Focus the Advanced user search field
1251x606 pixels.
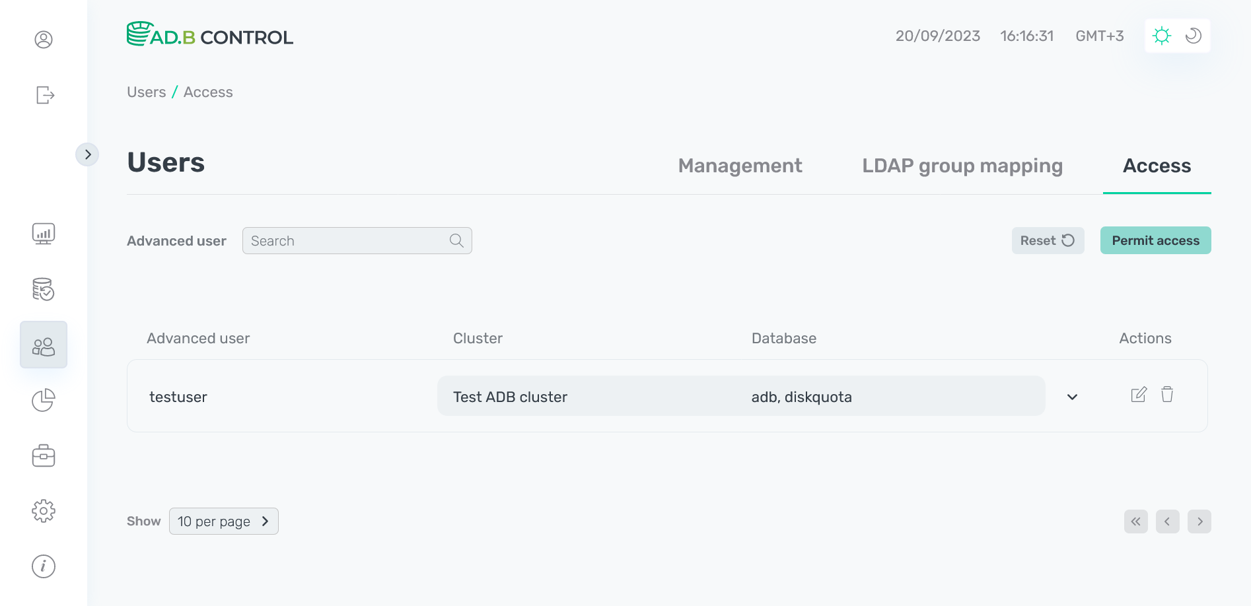coord(347,241)
